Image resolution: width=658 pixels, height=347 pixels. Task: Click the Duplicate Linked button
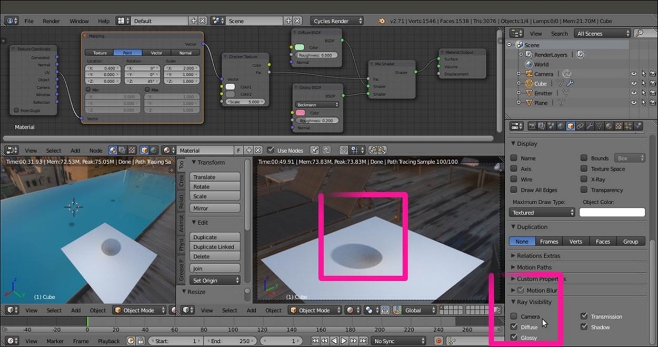tap(214, 247)
